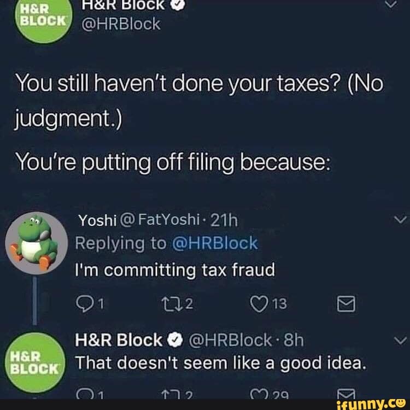
Task: Visit the ifunny.co watermark logo
Action: (x=371, y=405)
